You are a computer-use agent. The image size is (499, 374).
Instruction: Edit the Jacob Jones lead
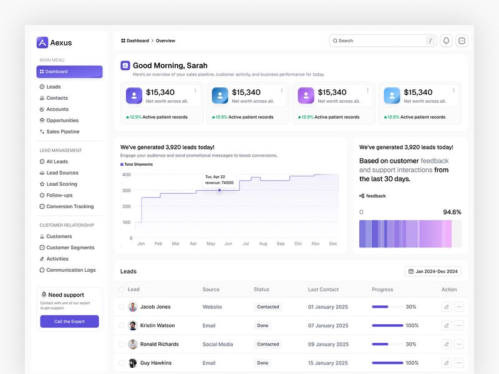(447, 307)
